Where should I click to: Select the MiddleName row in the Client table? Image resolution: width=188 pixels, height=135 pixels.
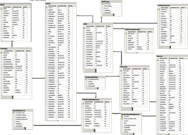click(59, 16)
